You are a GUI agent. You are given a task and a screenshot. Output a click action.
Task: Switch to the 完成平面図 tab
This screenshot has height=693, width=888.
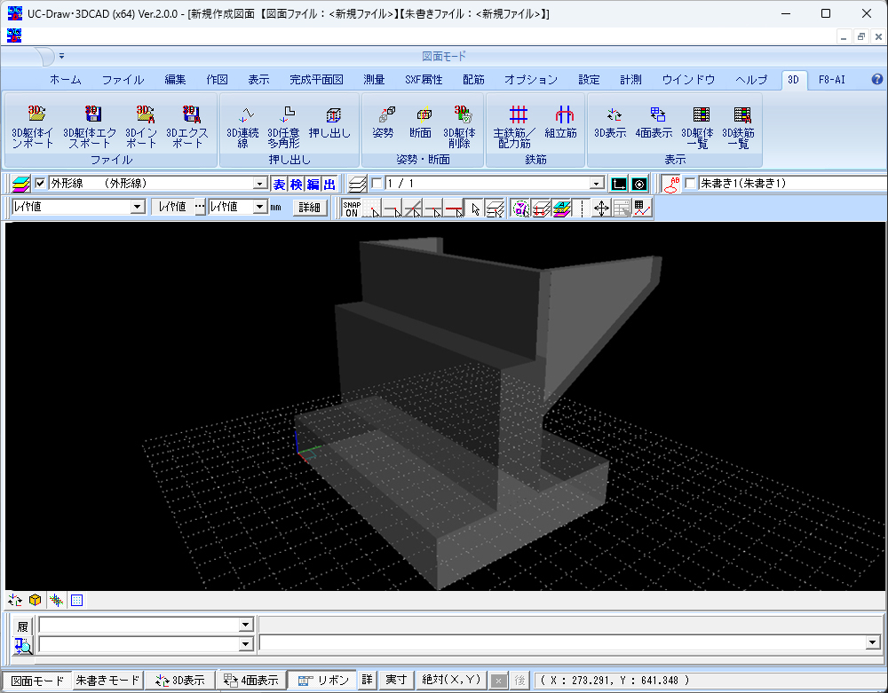[317, 79]
